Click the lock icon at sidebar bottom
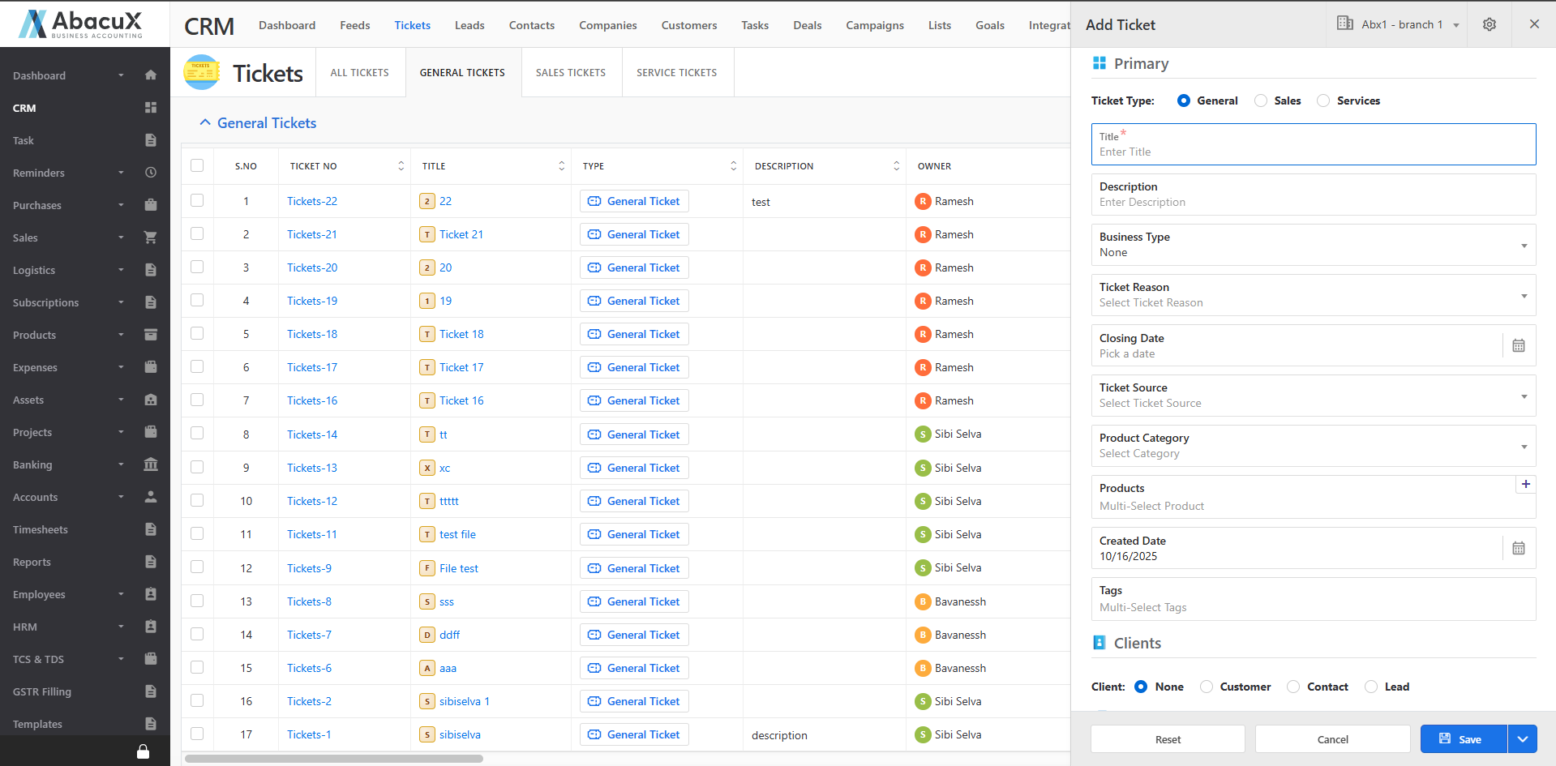Image resolution: width=1556 pixels, height=766 pixels. pos(143,751)
